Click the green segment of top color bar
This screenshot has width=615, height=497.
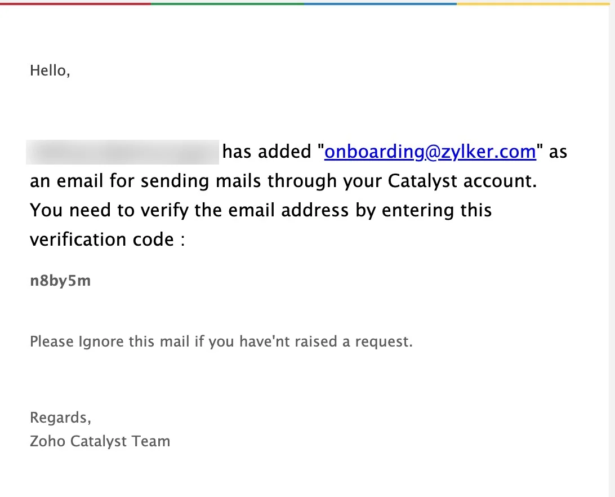pos(228,3)
